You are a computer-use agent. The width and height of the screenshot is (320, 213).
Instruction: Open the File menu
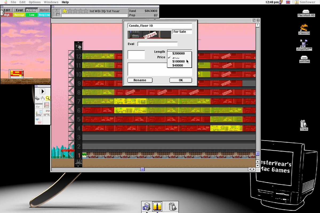(x=13, y=2)
